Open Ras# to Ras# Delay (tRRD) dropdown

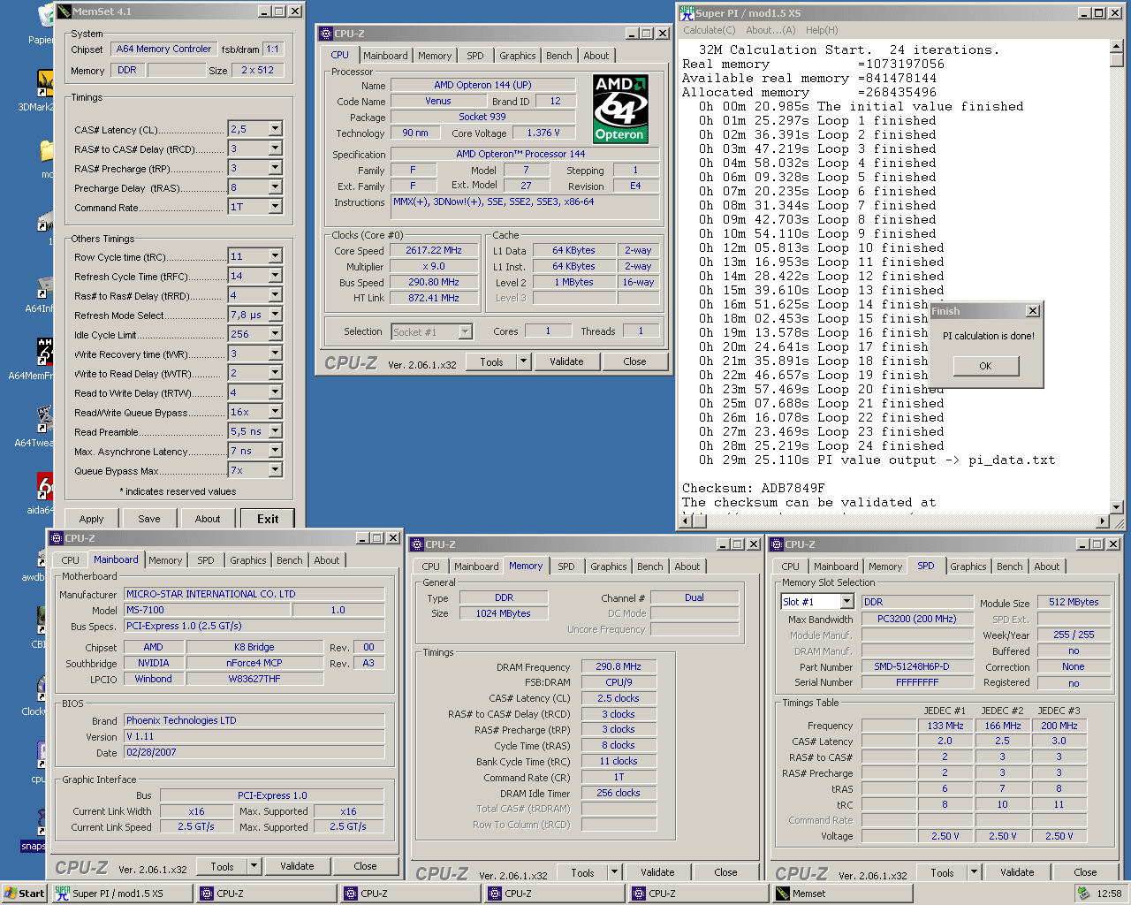[x=275, y=295]
